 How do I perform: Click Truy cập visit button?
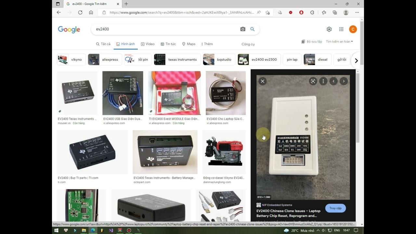(335, 208)
